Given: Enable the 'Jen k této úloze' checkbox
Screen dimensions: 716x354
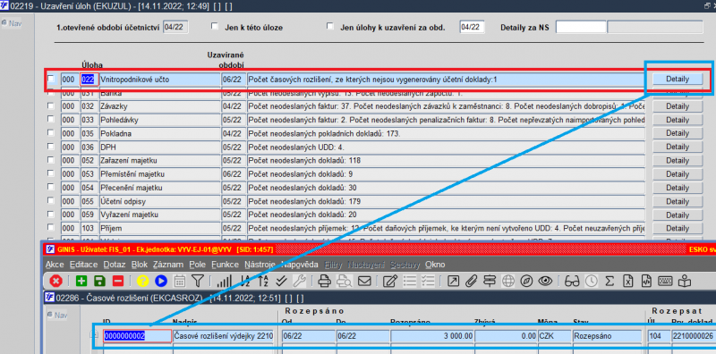Looking at the screenshot, I should pos(215,27).
